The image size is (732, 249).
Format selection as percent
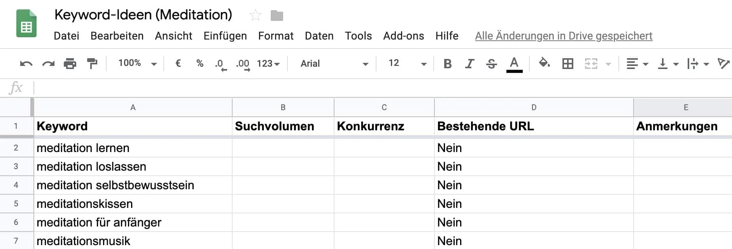coord(200,63)
